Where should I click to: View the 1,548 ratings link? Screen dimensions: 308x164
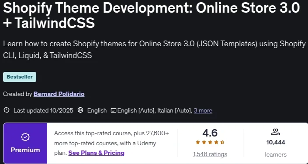tap(210, 154)
